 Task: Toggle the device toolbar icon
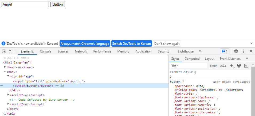(11, 51)
